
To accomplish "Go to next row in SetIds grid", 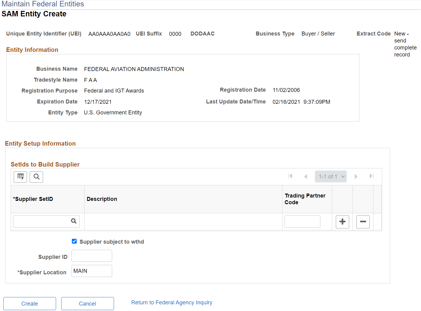I will [x=356, y=176].
